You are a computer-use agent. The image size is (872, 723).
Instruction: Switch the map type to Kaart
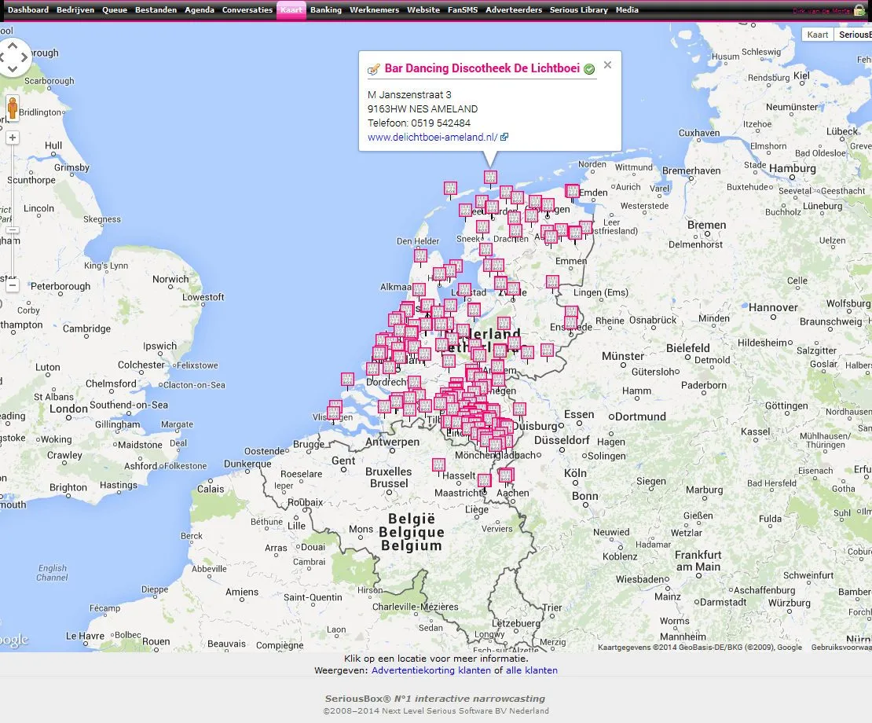[818, 35]
